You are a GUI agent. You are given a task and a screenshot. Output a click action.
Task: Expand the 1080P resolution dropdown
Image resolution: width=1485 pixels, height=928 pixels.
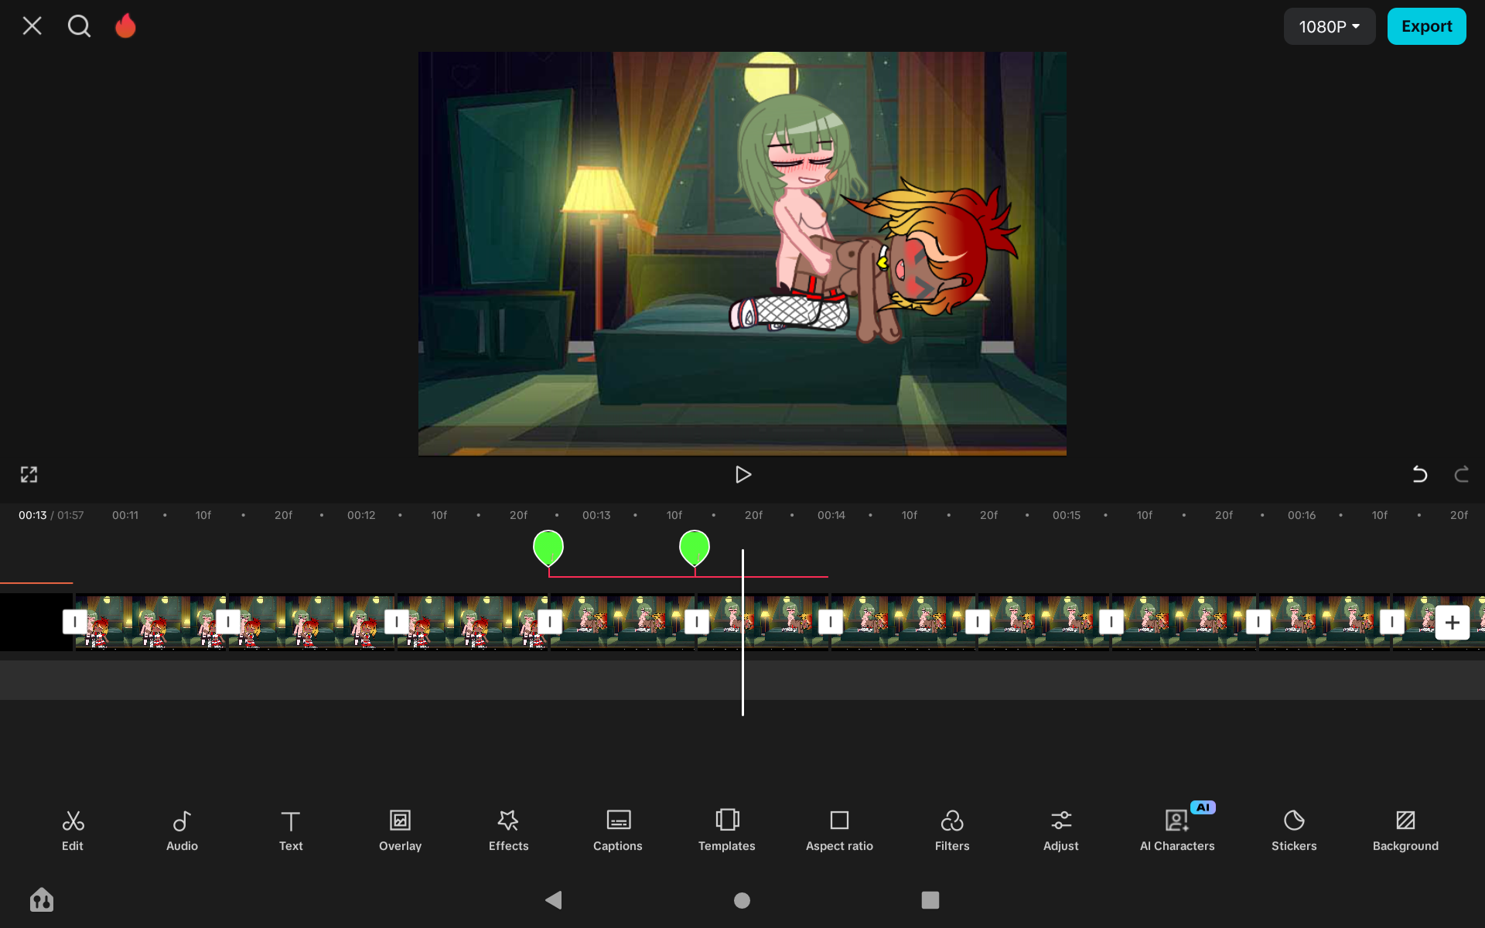(x=1329, y=26)
